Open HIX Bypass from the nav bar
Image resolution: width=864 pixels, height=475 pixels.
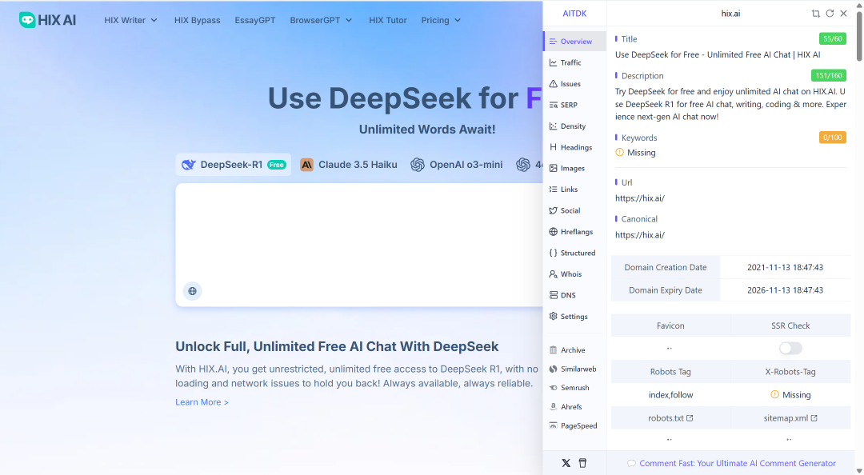pos(198,20)
